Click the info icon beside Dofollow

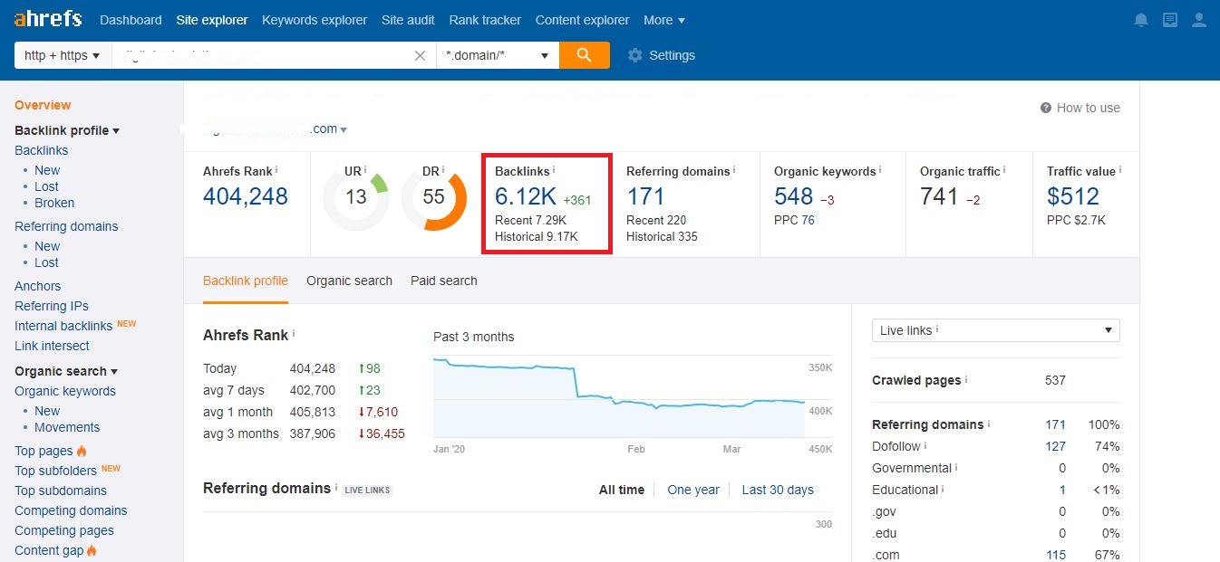[925, 445]
